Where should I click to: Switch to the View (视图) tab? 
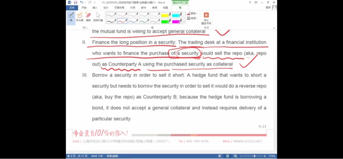pos(165,8)
